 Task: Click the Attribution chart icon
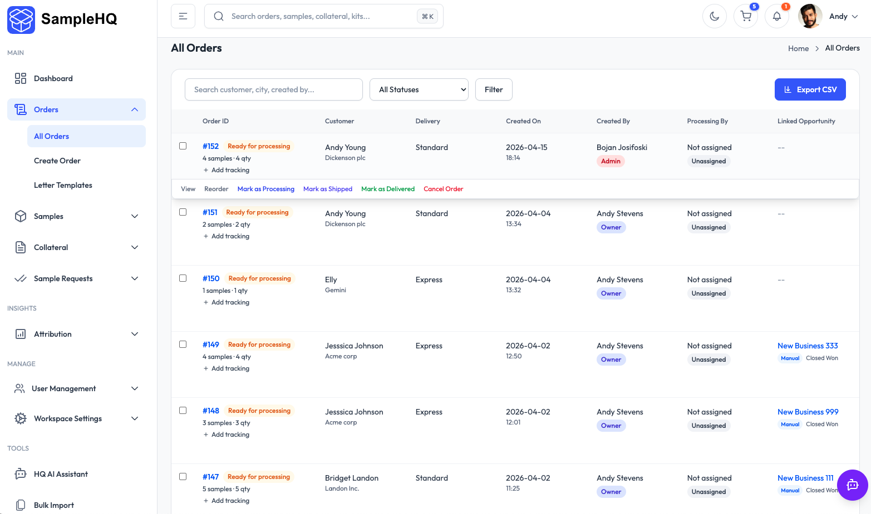[x=21, y=334]
